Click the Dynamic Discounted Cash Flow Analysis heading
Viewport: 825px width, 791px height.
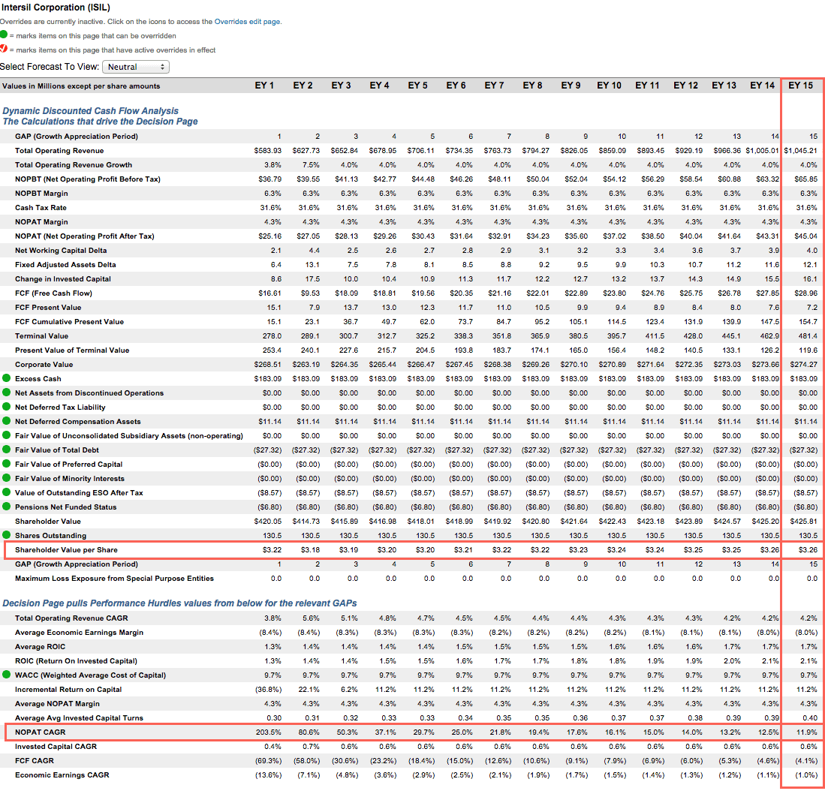click(x=91, y=111)
